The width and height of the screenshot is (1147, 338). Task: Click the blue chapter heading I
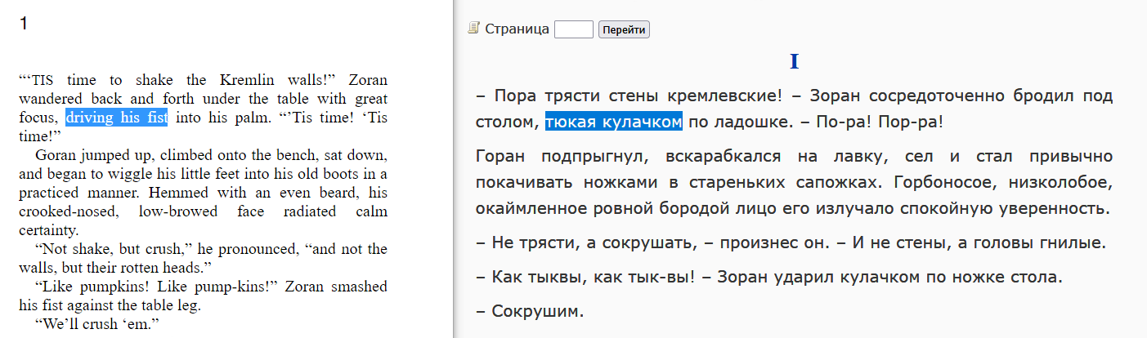click(794, 62)
